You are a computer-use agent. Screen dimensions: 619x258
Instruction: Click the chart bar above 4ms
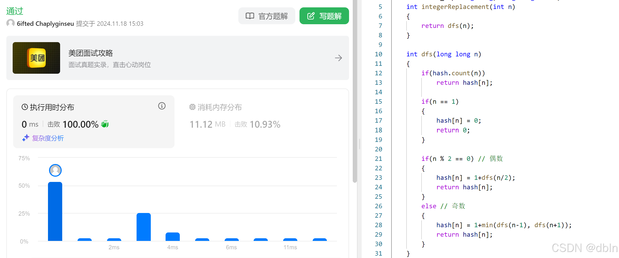[x=173, y=237]
